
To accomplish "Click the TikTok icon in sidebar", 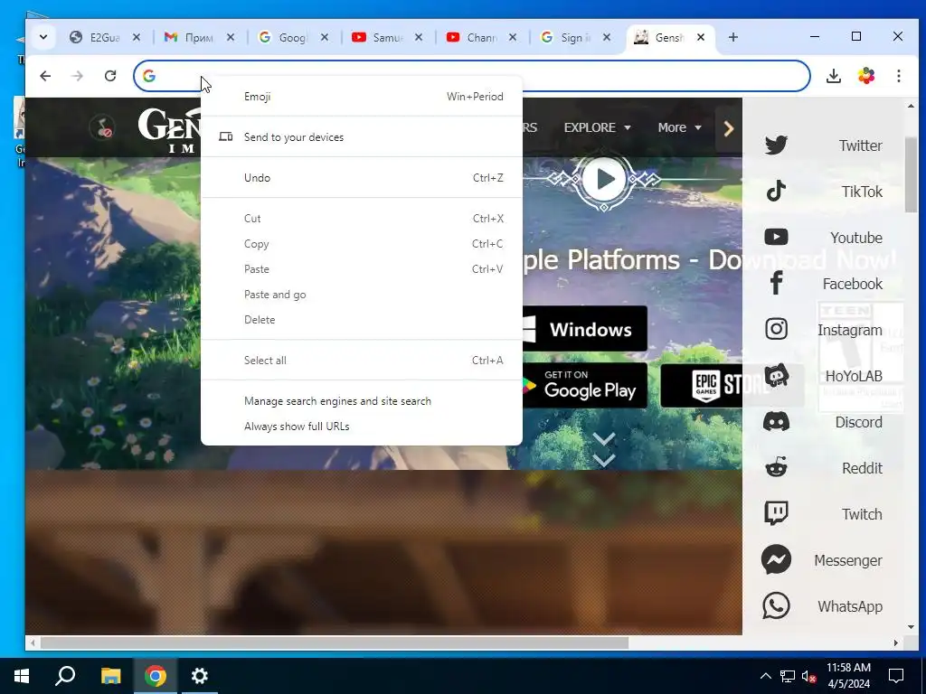I will pyautogui.click(x=776, y=192).
